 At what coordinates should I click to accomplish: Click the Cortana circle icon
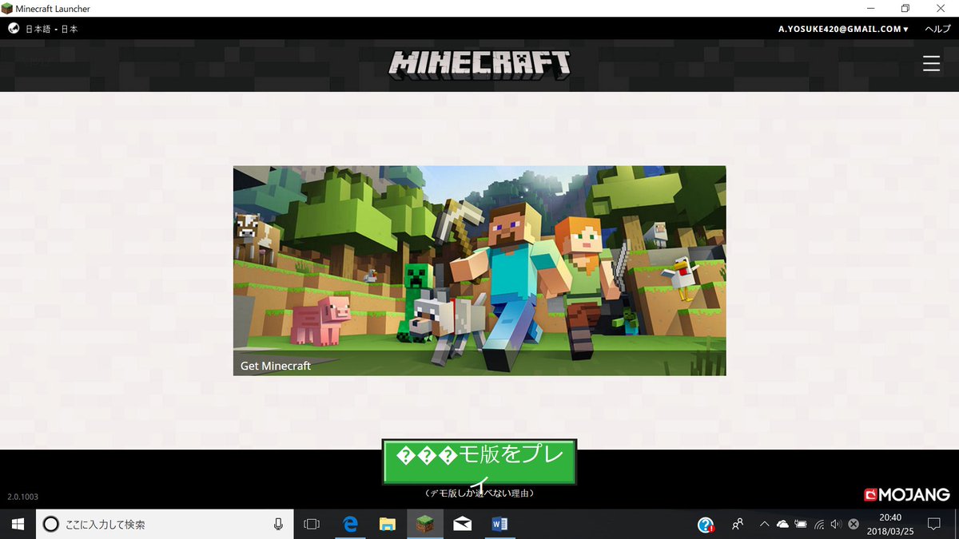tap(50, 524)
